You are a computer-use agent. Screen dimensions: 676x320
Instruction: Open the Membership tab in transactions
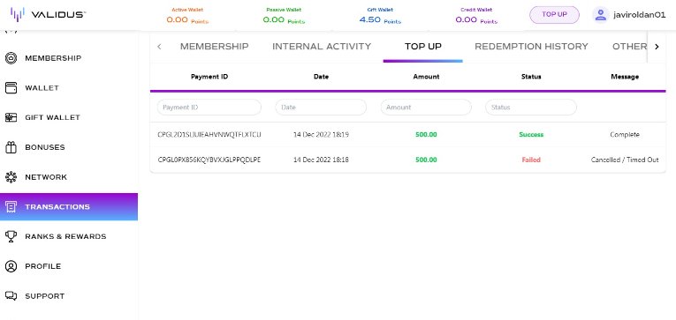pyautogui.click(x=214, y=47)
